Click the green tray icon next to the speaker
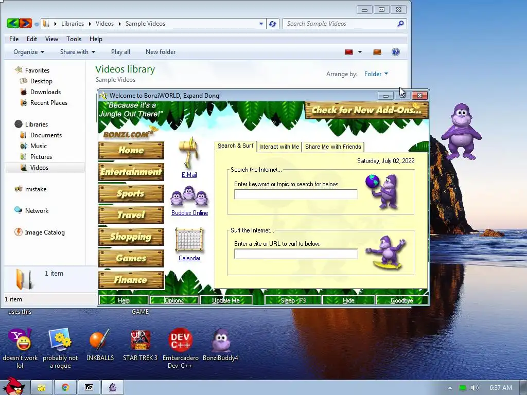527x395 pixels. 463,388
